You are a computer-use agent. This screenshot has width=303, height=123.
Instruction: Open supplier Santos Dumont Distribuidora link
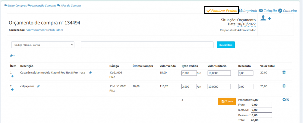point(44,30)
